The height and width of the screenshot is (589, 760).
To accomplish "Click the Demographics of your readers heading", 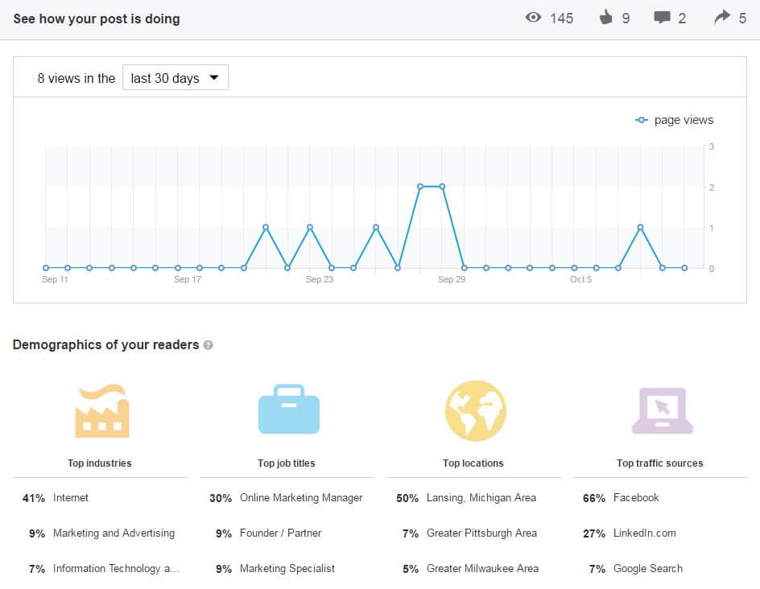I will (101, 344).
